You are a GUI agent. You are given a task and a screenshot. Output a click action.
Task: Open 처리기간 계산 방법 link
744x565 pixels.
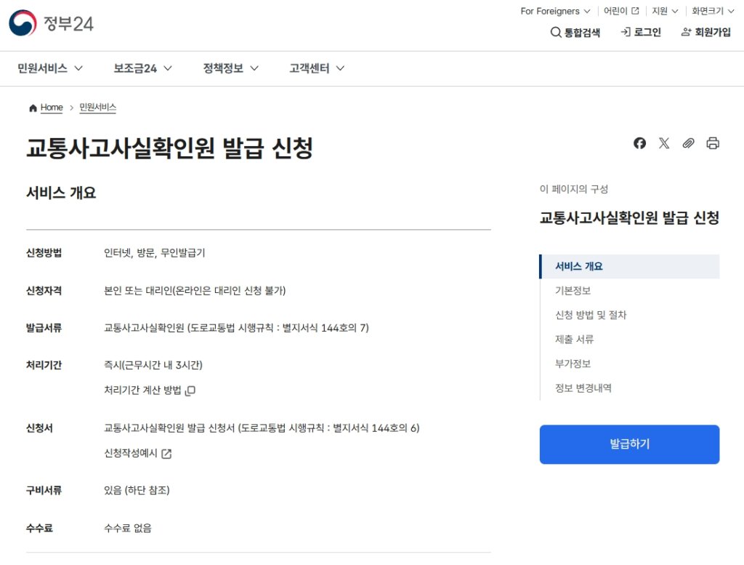[x=142, y=390]
